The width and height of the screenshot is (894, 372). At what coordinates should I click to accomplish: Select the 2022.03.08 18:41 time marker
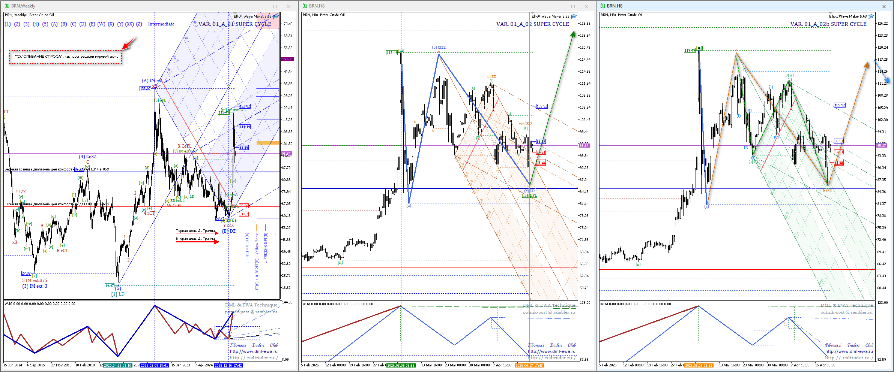point(155,365)
